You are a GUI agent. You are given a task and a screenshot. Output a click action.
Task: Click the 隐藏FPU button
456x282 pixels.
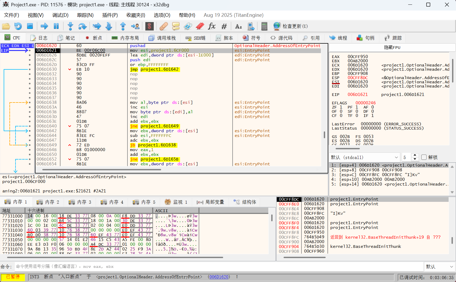pyautogui.click(x=392, y=47)
